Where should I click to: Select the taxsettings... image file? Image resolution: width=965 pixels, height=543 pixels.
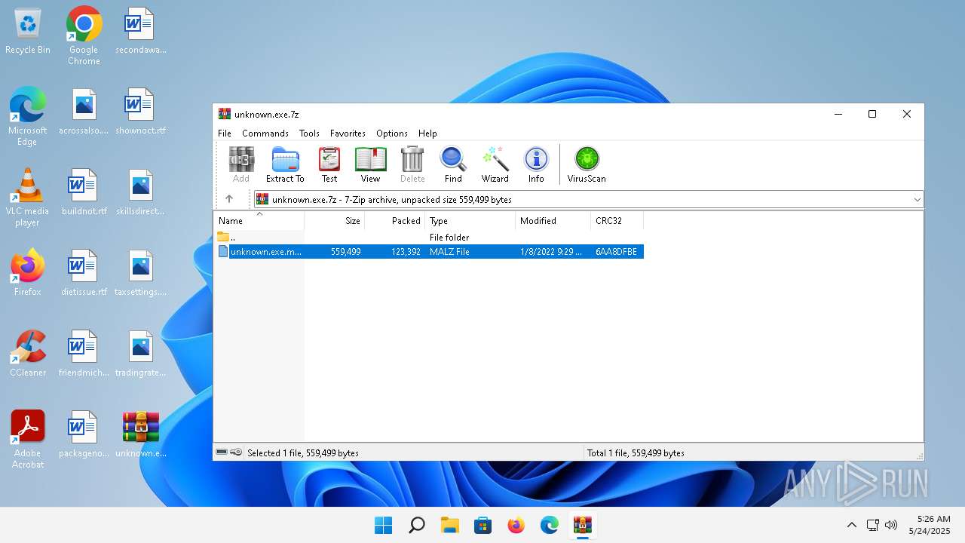pos(140,273)
